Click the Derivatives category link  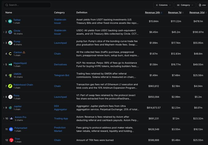tap(60, 65)
